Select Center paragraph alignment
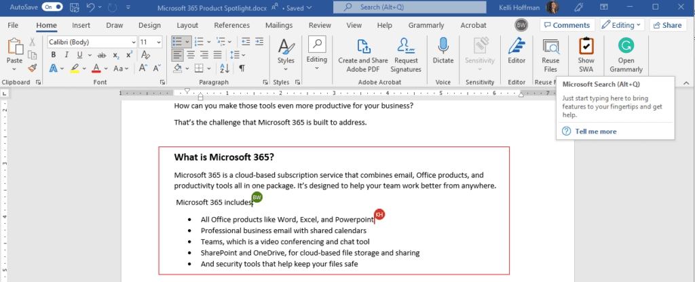Image resolution: width=695 pixels, height=282 pixels. (x=191, y=55)
